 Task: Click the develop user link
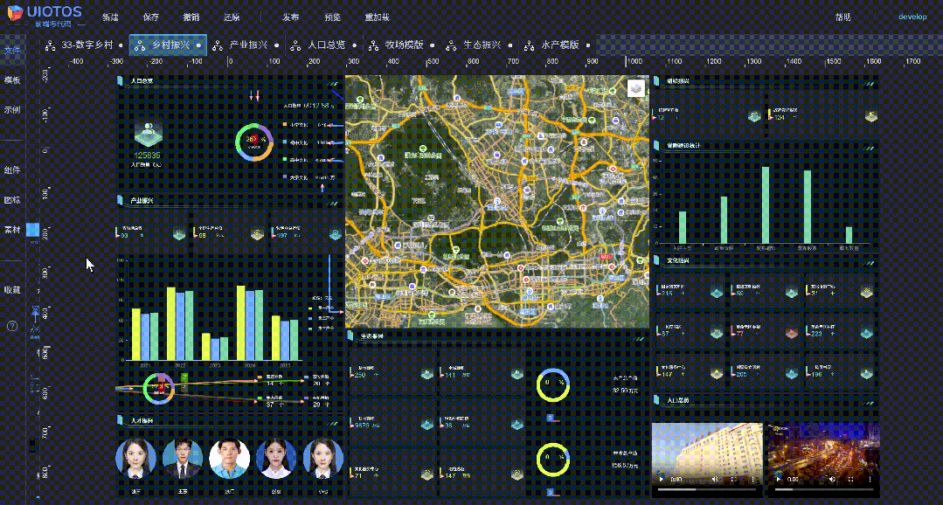912,17
